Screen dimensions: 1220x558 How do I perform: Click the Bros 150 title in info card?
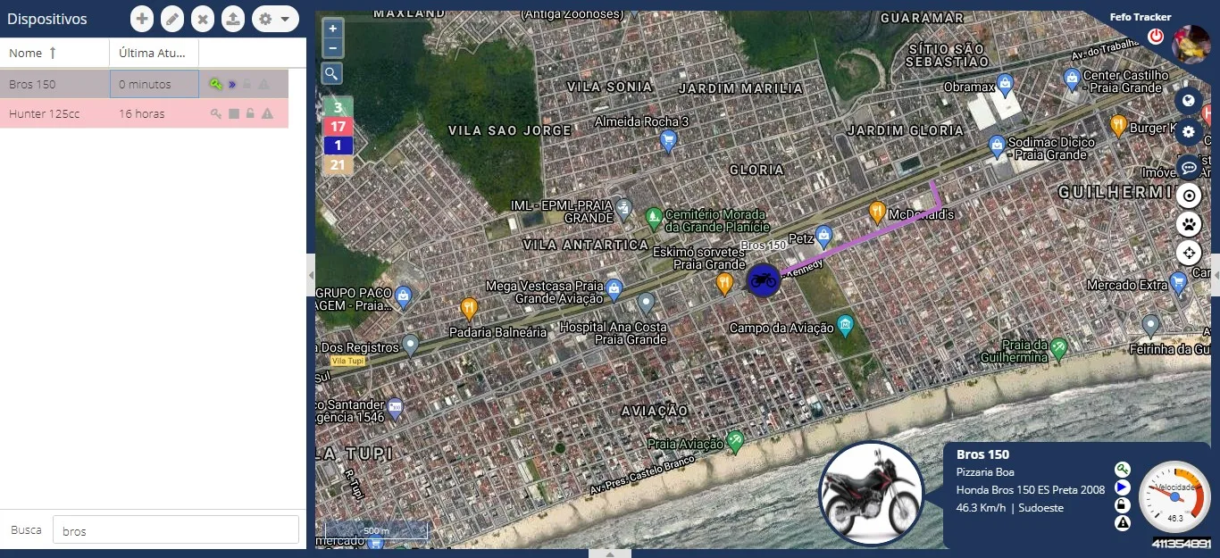coord(982,454)
